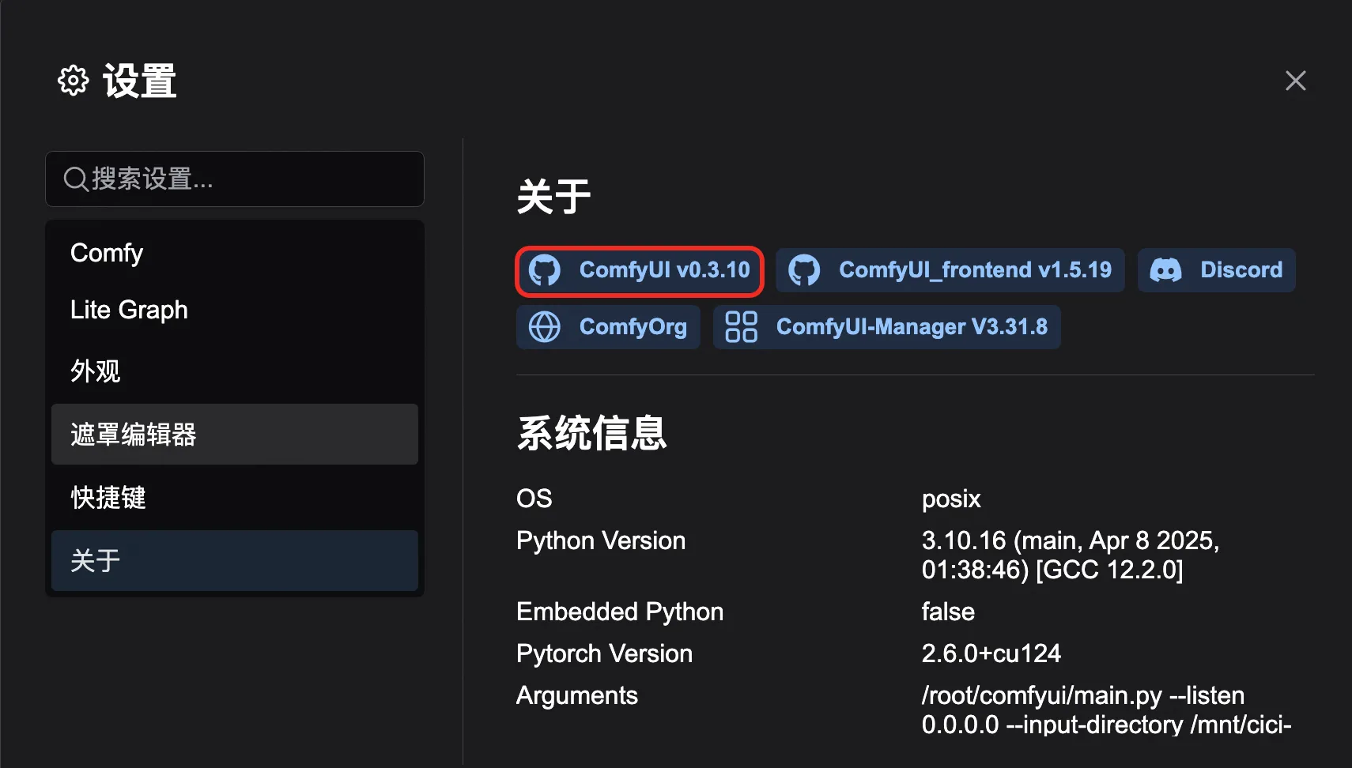Click the 系统信息 heading

(x=592, y=433)
